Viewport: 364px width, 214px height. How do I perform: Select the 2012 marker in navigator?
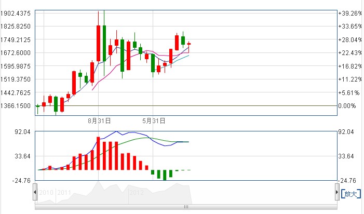[x=136, y=193]
